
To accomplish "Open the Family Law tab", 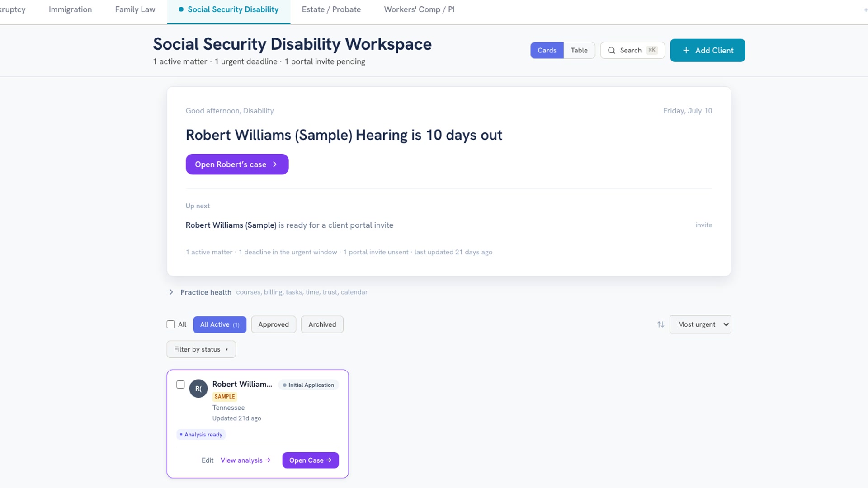I will [x=135, y=9].
